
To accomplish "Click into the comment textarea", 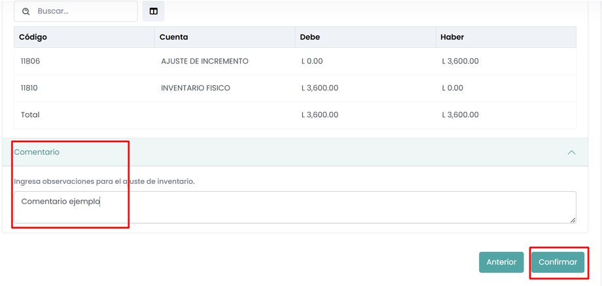I will click(294, 207).
